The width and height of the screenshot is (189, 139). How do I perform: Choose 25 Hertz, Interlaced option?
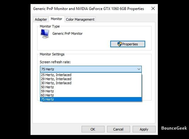pos(91,75)
